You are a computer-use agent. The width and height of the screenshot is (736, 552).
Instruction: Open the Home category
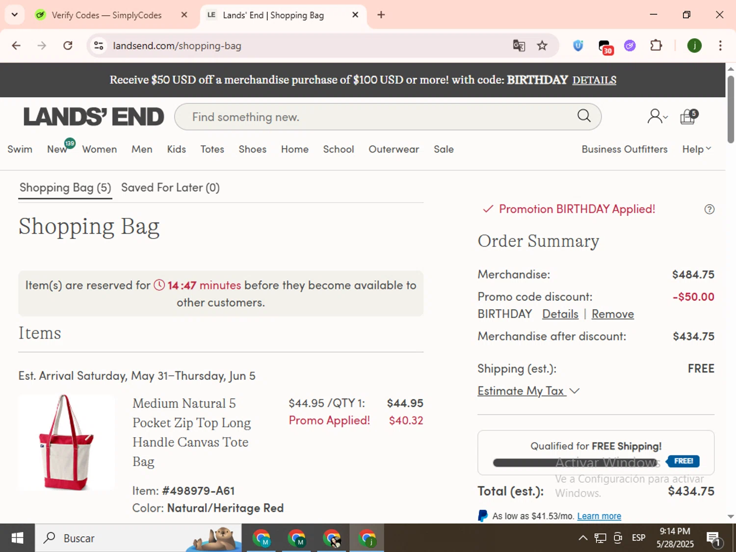294,149
